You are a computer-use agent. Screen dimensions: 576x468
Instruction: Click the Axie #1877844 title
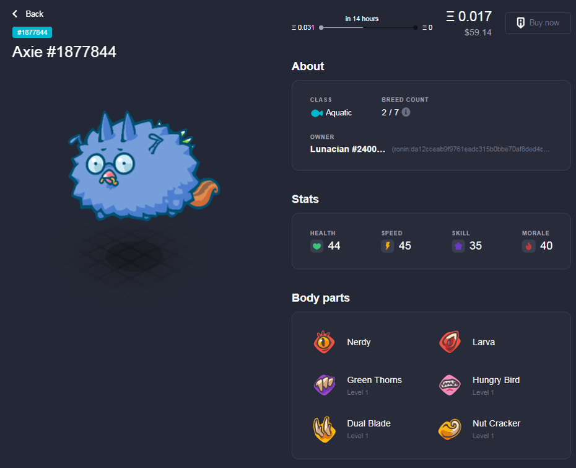[x=64, y=52]
